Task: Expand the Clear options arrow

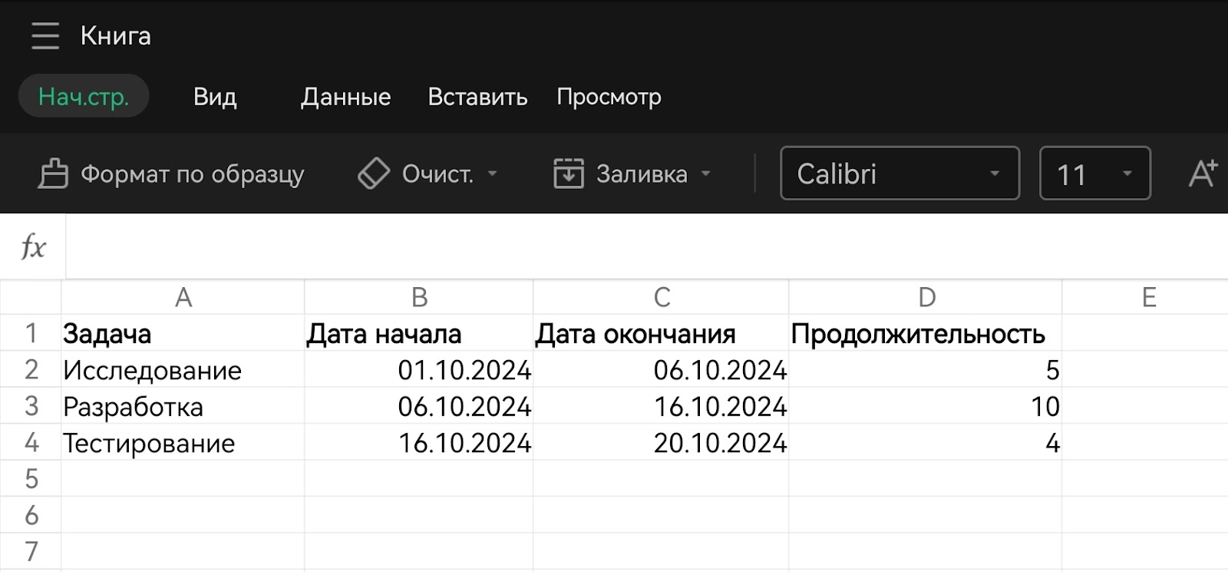Action: (493, 174)
